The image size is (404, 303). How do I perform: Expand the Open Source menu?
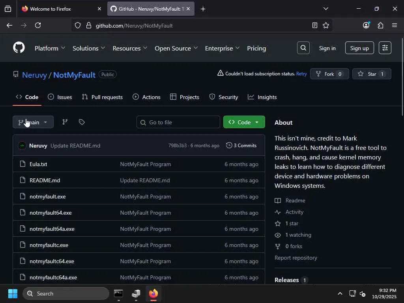[176, 48]
